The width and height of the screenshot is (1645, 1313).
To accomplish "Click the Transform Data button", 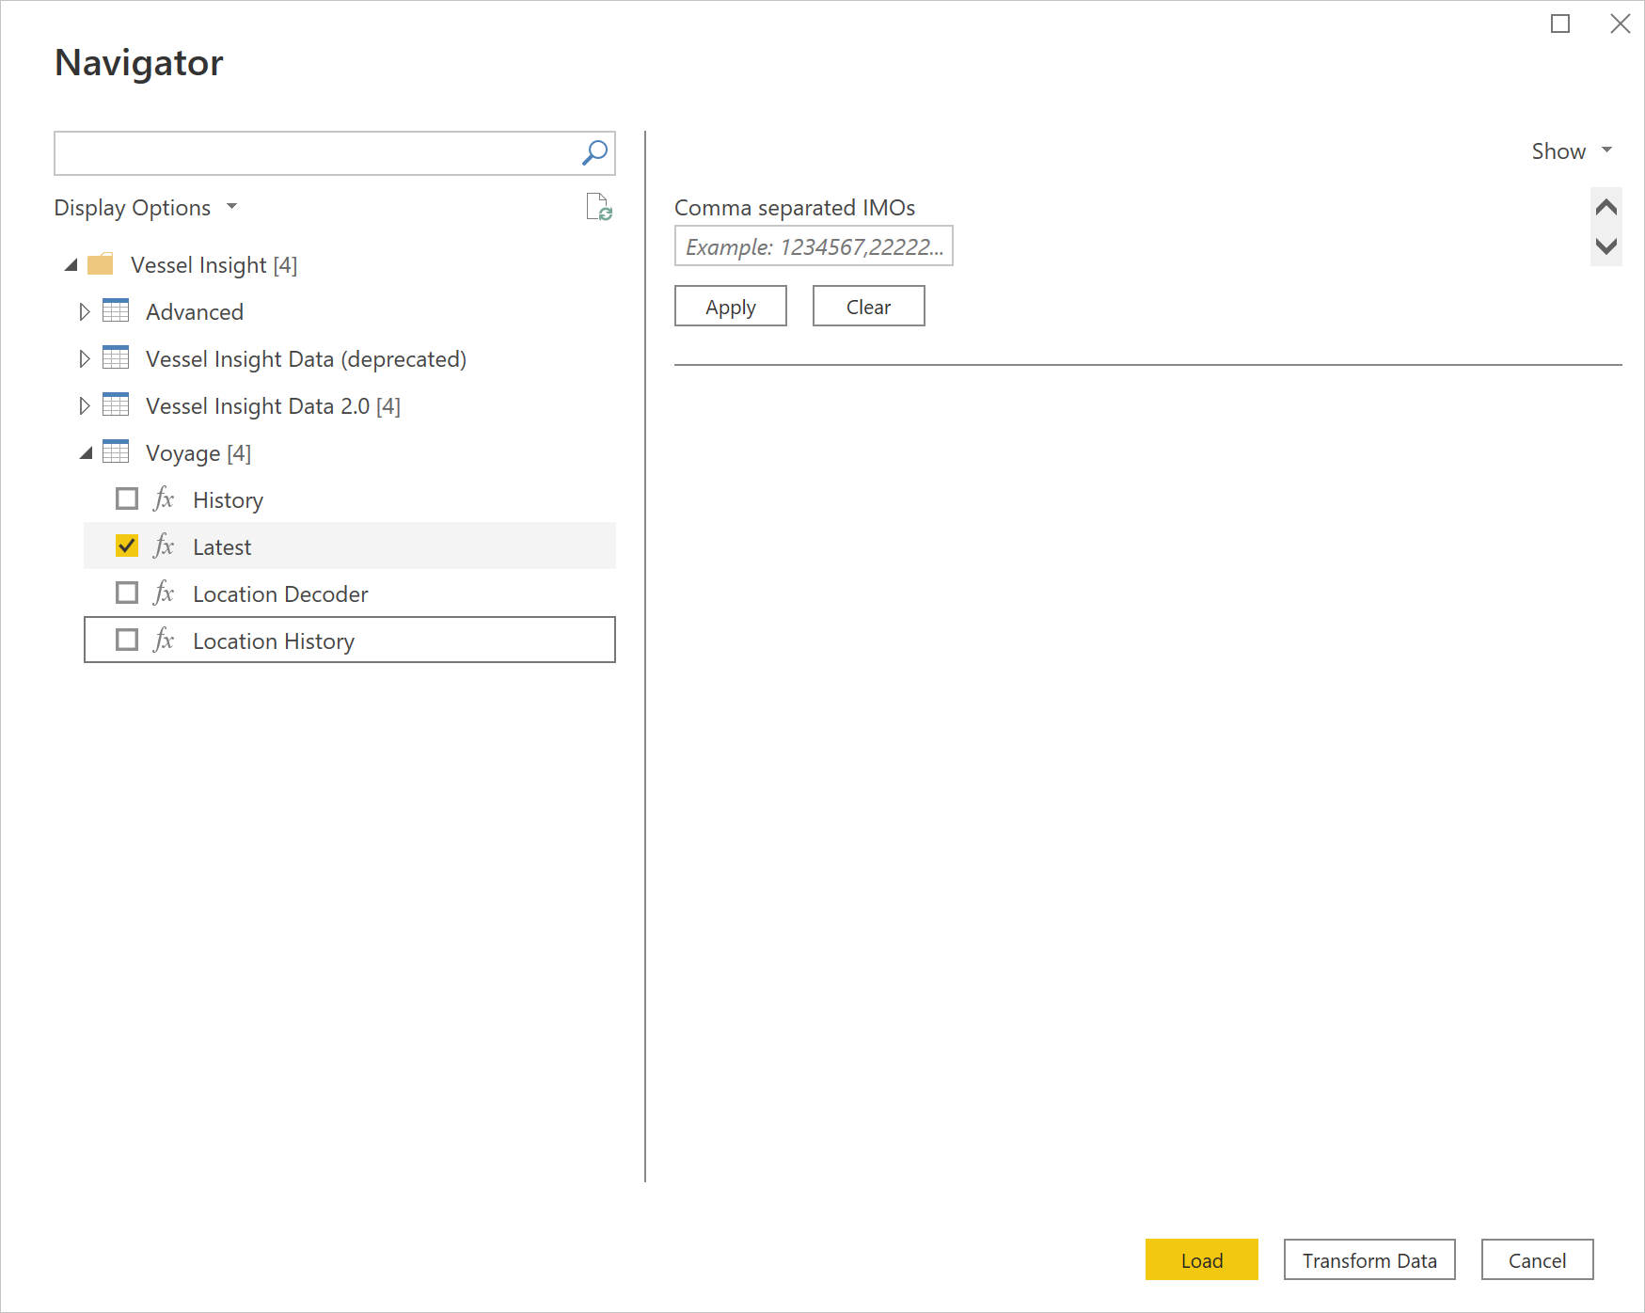I will point(1369,1259).
